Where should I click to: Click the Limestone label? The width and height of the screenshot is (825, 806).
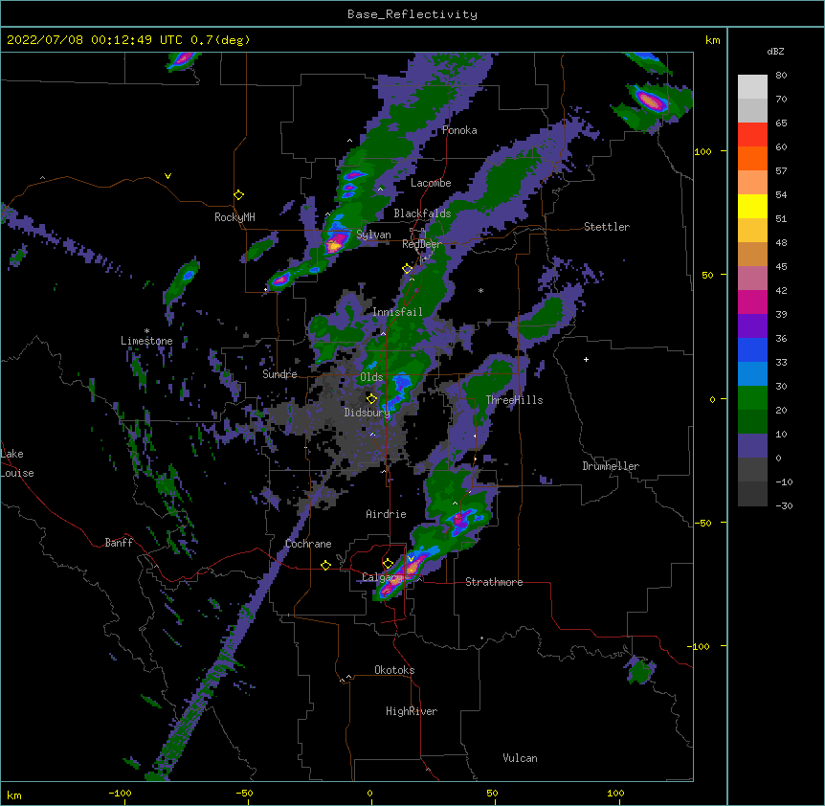146,341
